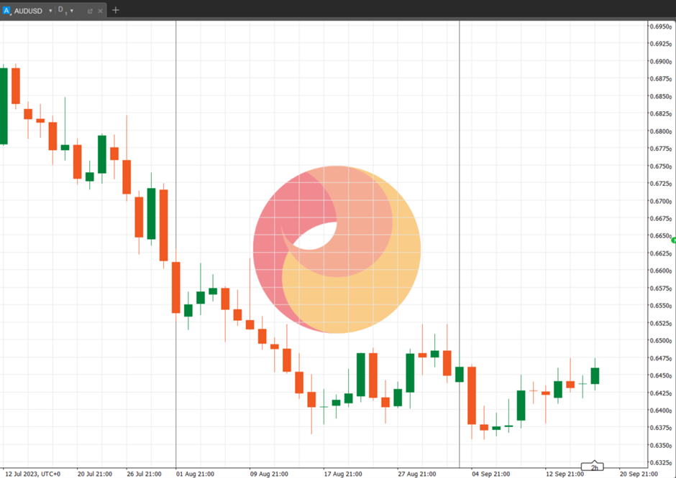Click the D1 timeframe label

pyautogui.click(x=63, y=11)
